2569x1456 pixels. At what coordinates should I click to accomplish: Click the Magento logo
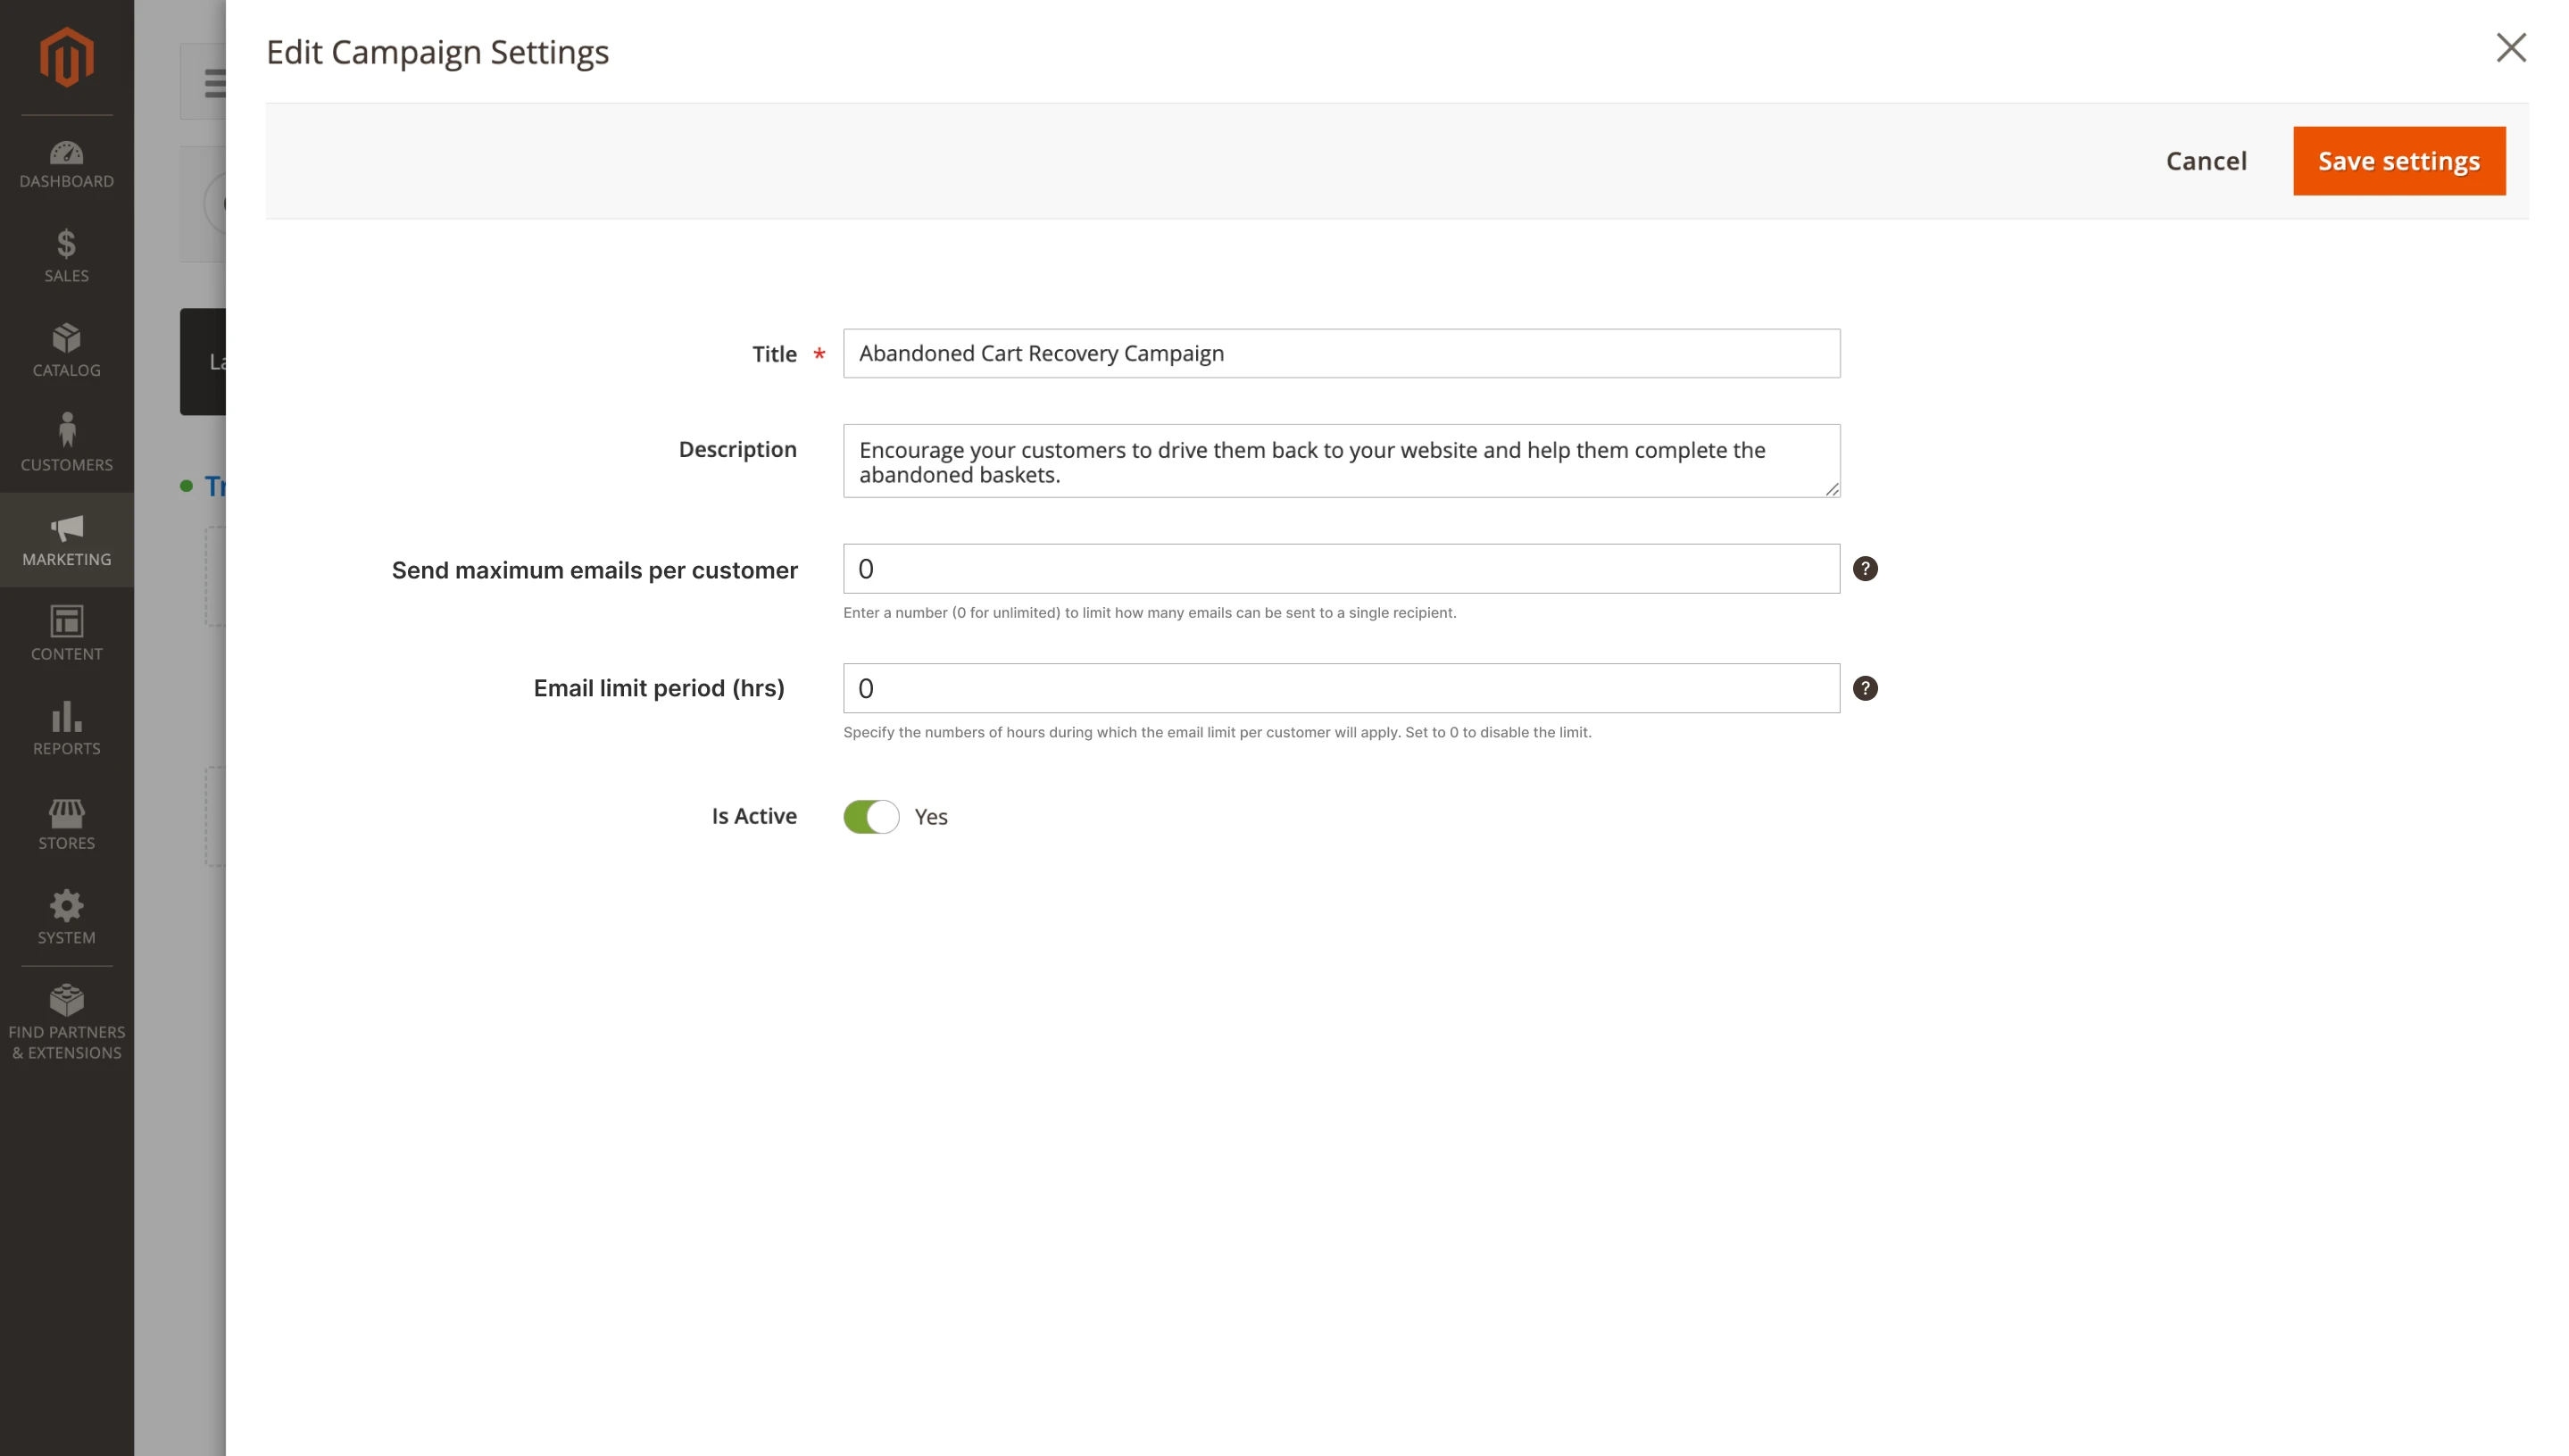tap(66, 57)
